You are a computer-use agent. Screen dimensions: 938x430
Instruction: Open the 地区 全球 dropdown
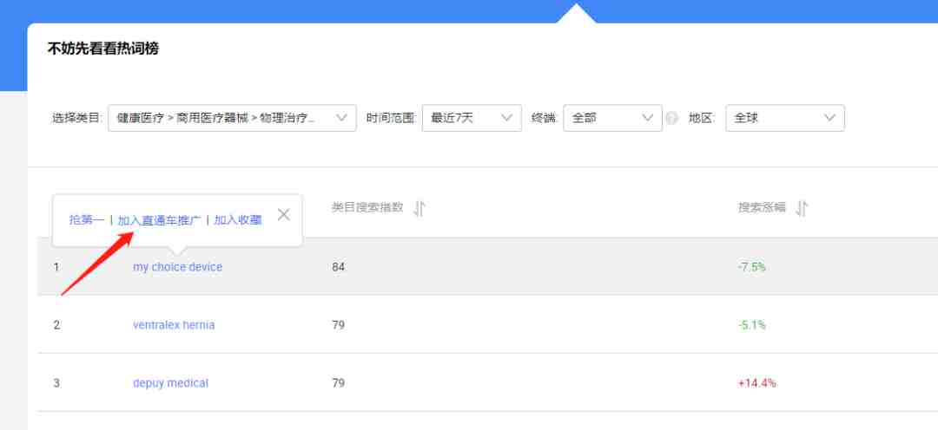tap(785, 118)
